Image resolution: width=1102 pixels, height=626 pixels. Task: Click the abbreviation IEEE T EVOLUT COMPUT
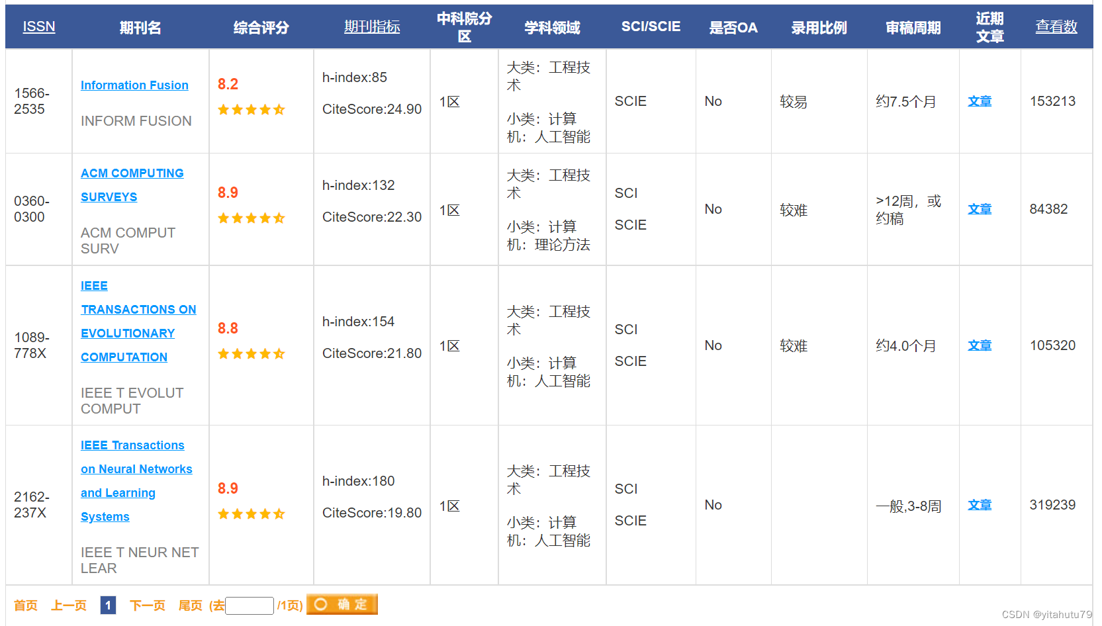tap(132, 401)
